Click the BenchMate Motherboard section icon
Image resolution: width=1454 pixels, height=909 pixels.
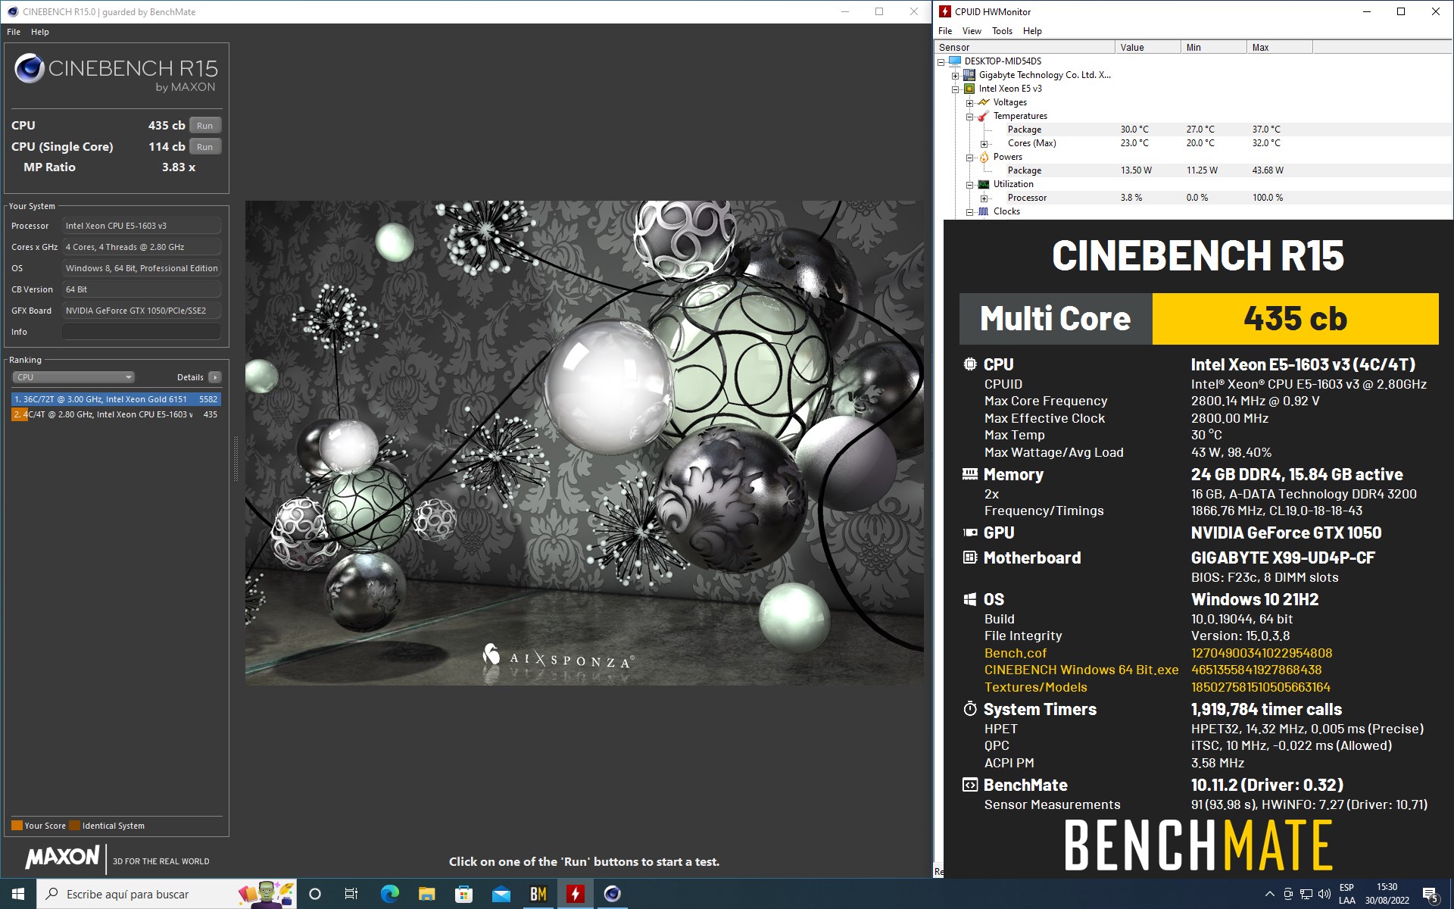click(x=969, y=558)
